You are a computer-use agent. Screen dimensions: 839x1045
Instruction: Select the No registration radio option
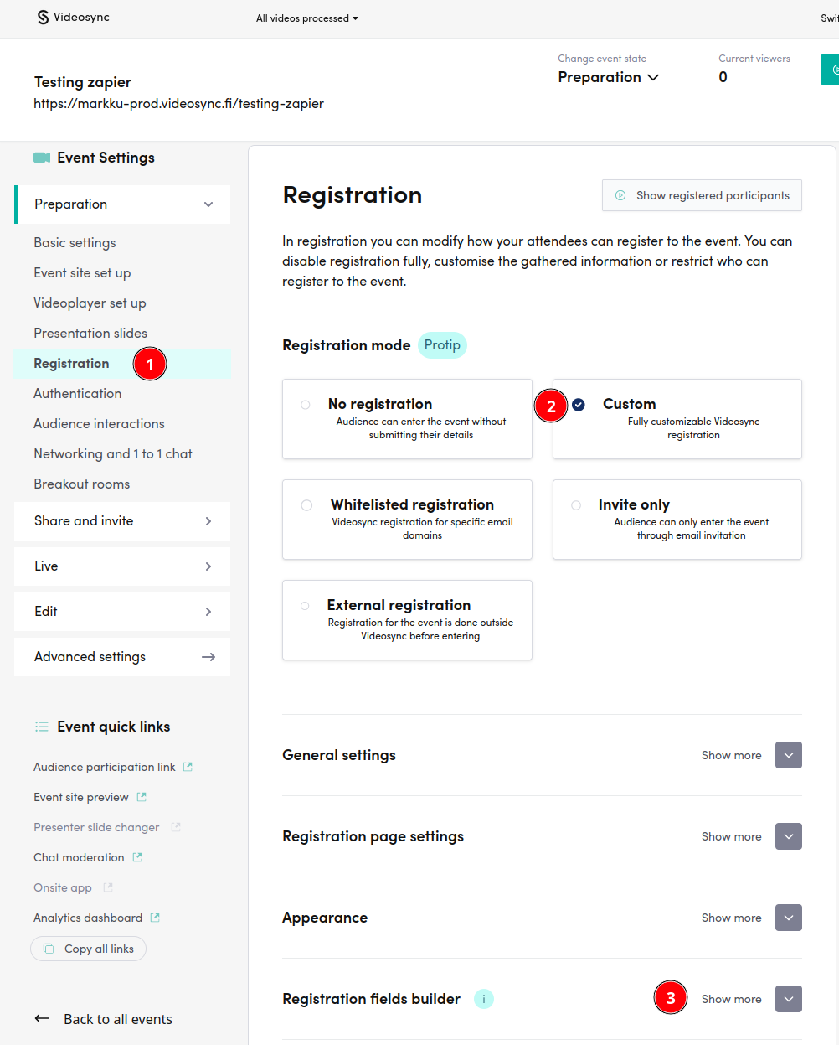coord(306,405)
